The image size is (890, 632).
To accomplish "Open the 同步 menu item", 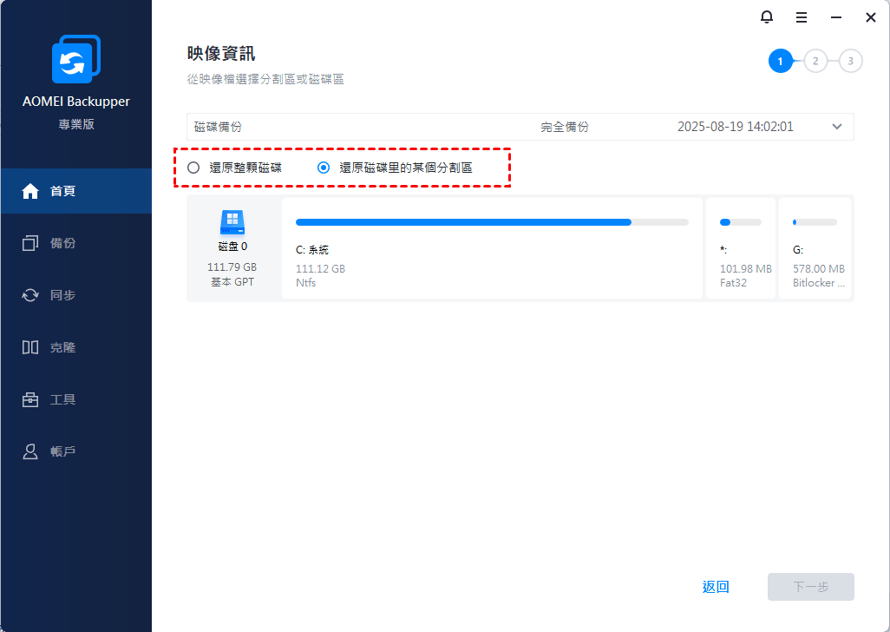I will pos(76,295).
